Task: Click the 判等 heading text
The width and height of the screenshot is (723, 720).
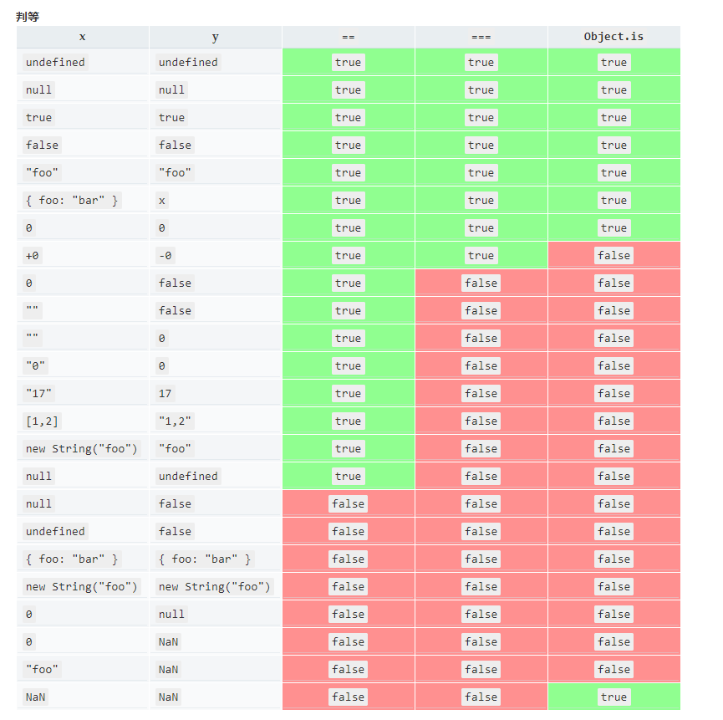Action: (28, 16)
